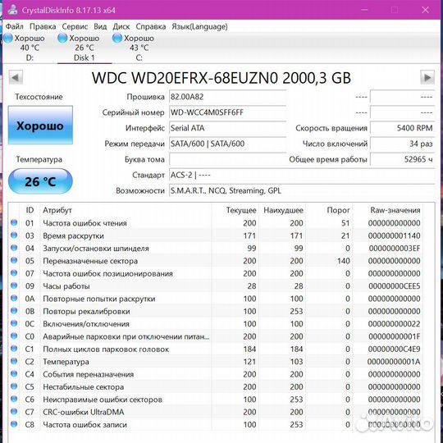Screen dimensions: 443x443
Task: Click the Атрибут column header
Action: pos(57,210)
